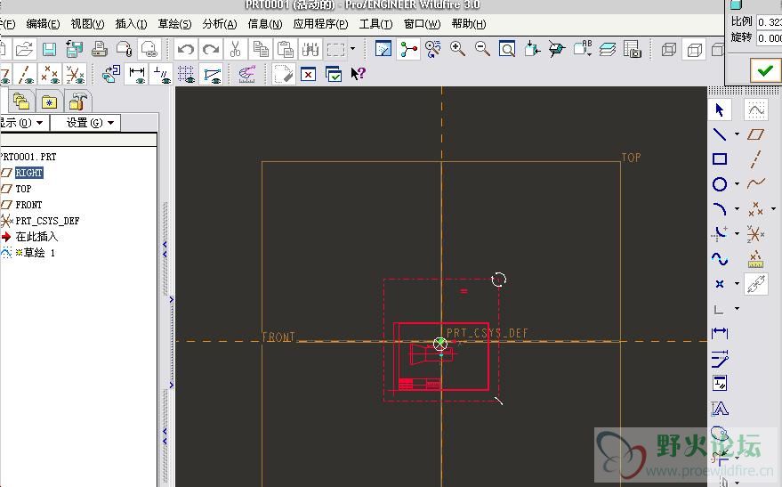
Task: Open the 插入(I) menu
Action: (131, 24)
